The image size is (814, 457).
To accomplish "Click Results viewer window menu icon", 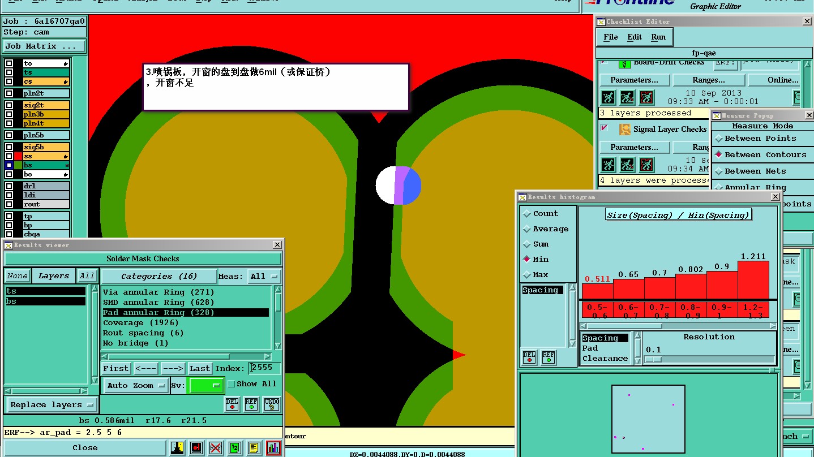I will [8, 245].
